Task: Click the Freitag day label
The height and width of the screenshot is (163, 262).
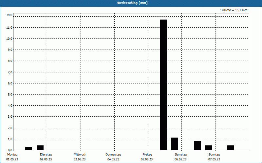Action: coord(147,155)
